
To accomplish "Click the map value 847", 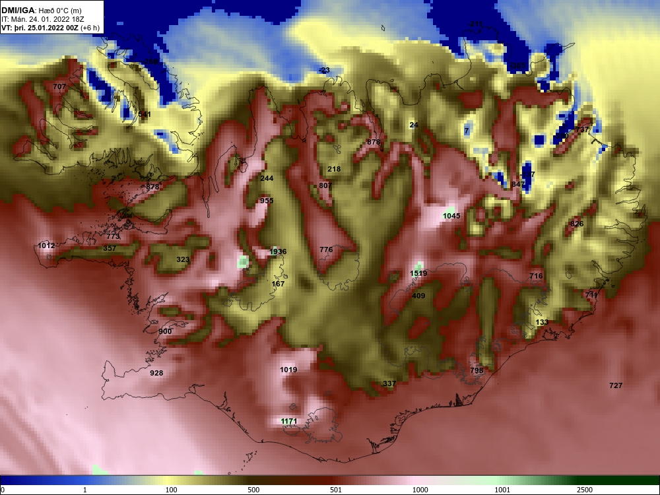I will pos(518,184).
